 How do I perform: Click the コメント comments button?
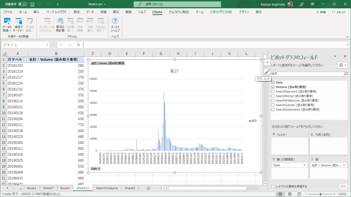[x=339, y=12]
